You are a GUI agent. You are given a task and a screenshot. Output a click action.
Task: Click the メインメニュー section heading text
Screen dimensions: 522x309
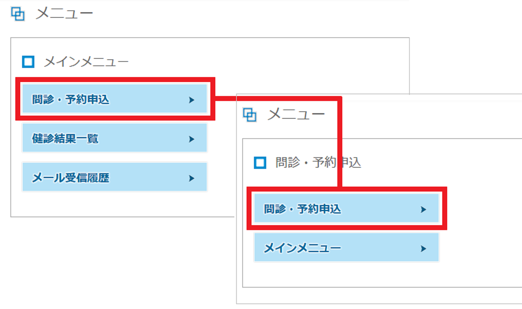click(86, 62)
